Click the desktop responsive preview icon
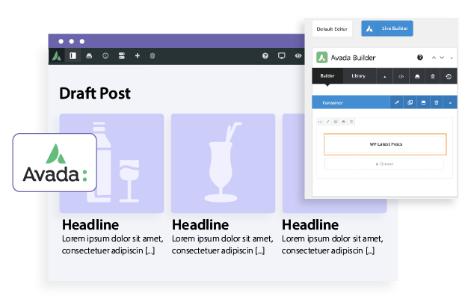 281,56
